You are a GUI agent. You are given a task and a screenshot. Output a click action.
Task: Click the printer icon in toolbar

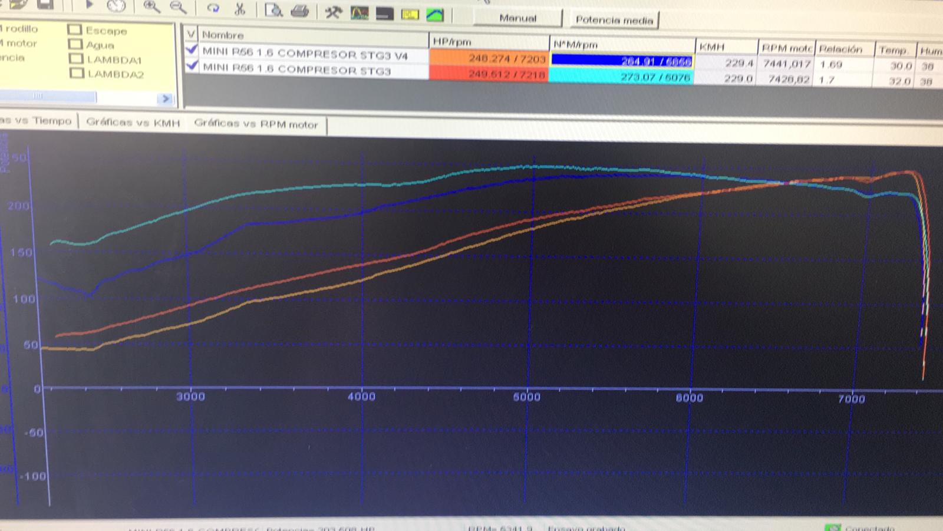[299, 11]
